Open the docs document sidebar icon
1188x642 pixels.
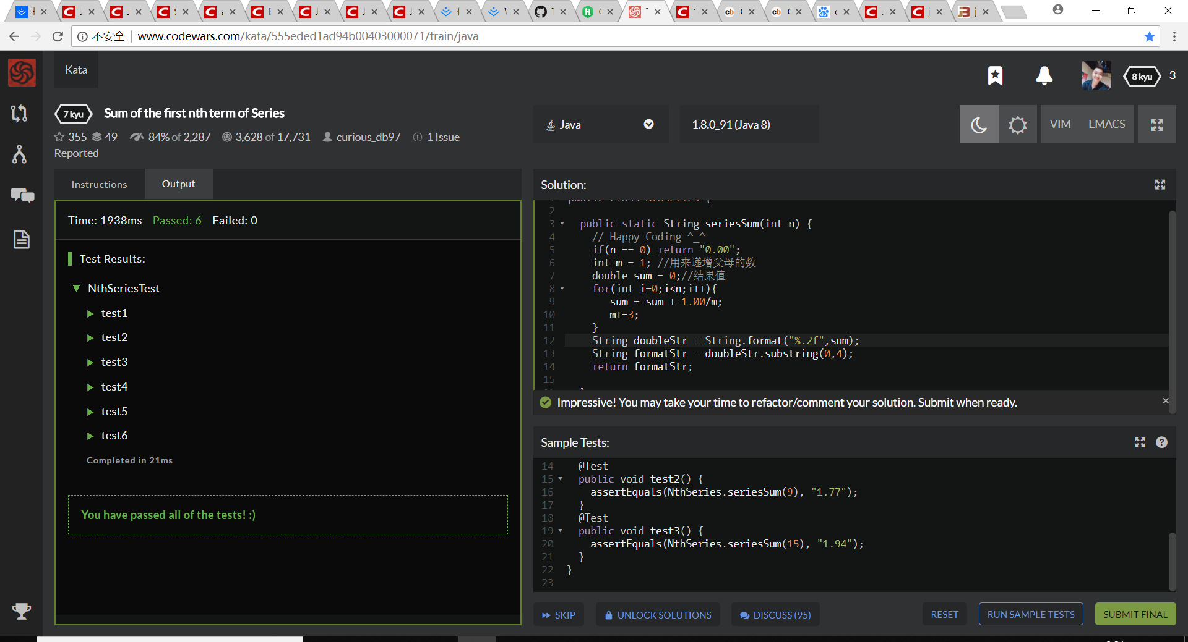pyautogui.click(x=22, y=239)
